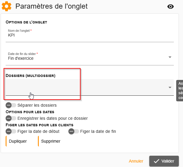Open the Date de fin du slider dropdown arrow
183x167 pixels.
[x=170, y=57]
